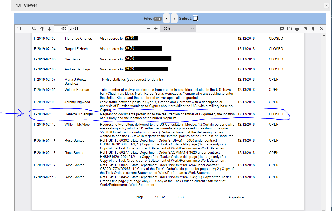Screen dimensions: 332x211
Task: Zoom in with the plus button
Action: pyautogui.click(x=156, y=29)
